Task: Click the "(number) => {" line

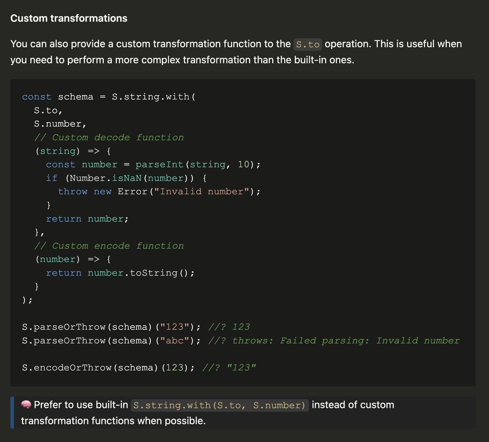Action: tap(73, 259)
